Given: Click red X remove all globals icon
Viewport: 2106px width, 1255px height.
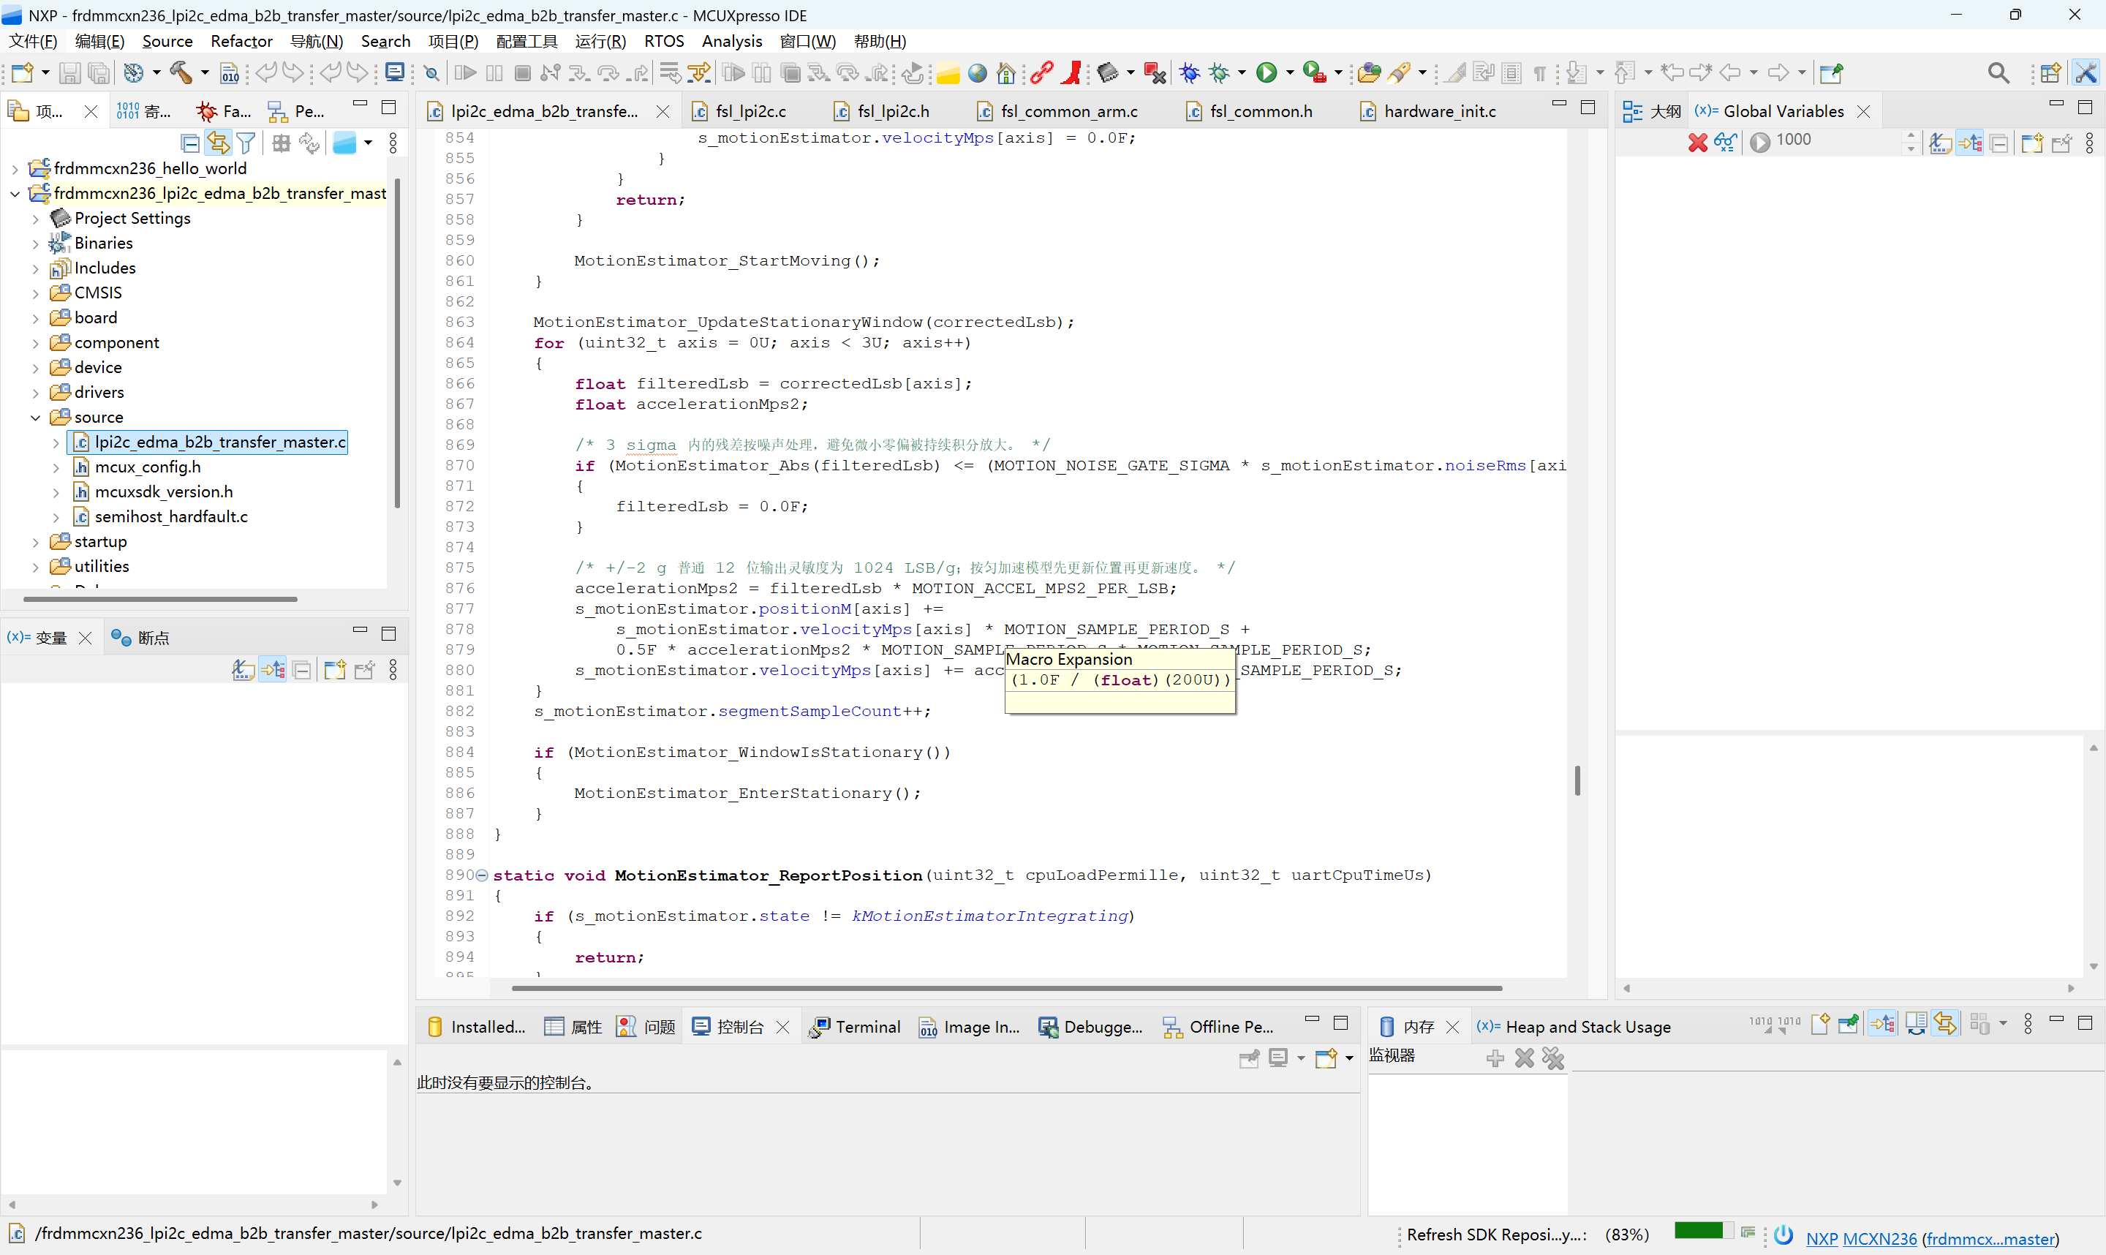Looking at the screenshot, I should (x=1696, y=142).
